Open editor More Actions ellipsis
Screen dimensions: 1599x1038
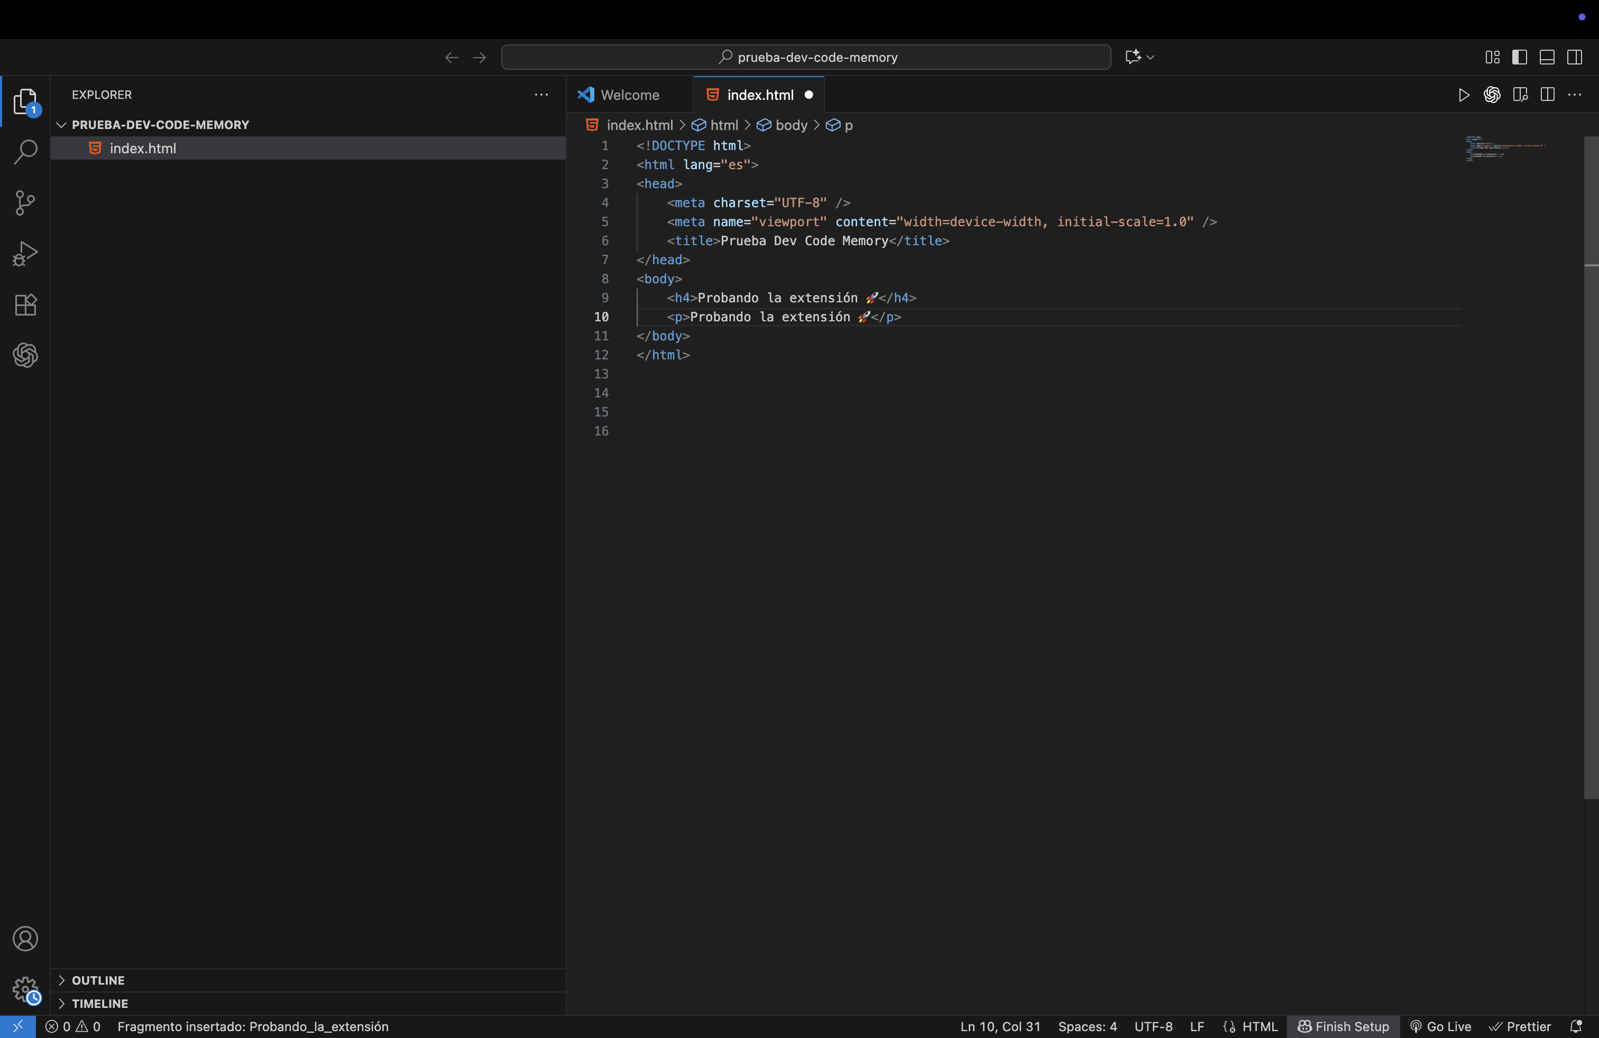click(1575, 95)
